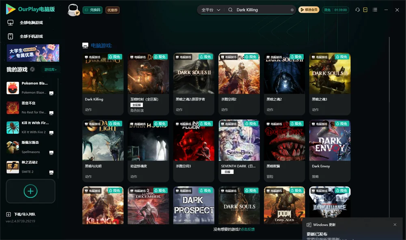Open the Killing-titled card in bottom row
The width and height of the screenshot is (406, 240).
(103, 206)
